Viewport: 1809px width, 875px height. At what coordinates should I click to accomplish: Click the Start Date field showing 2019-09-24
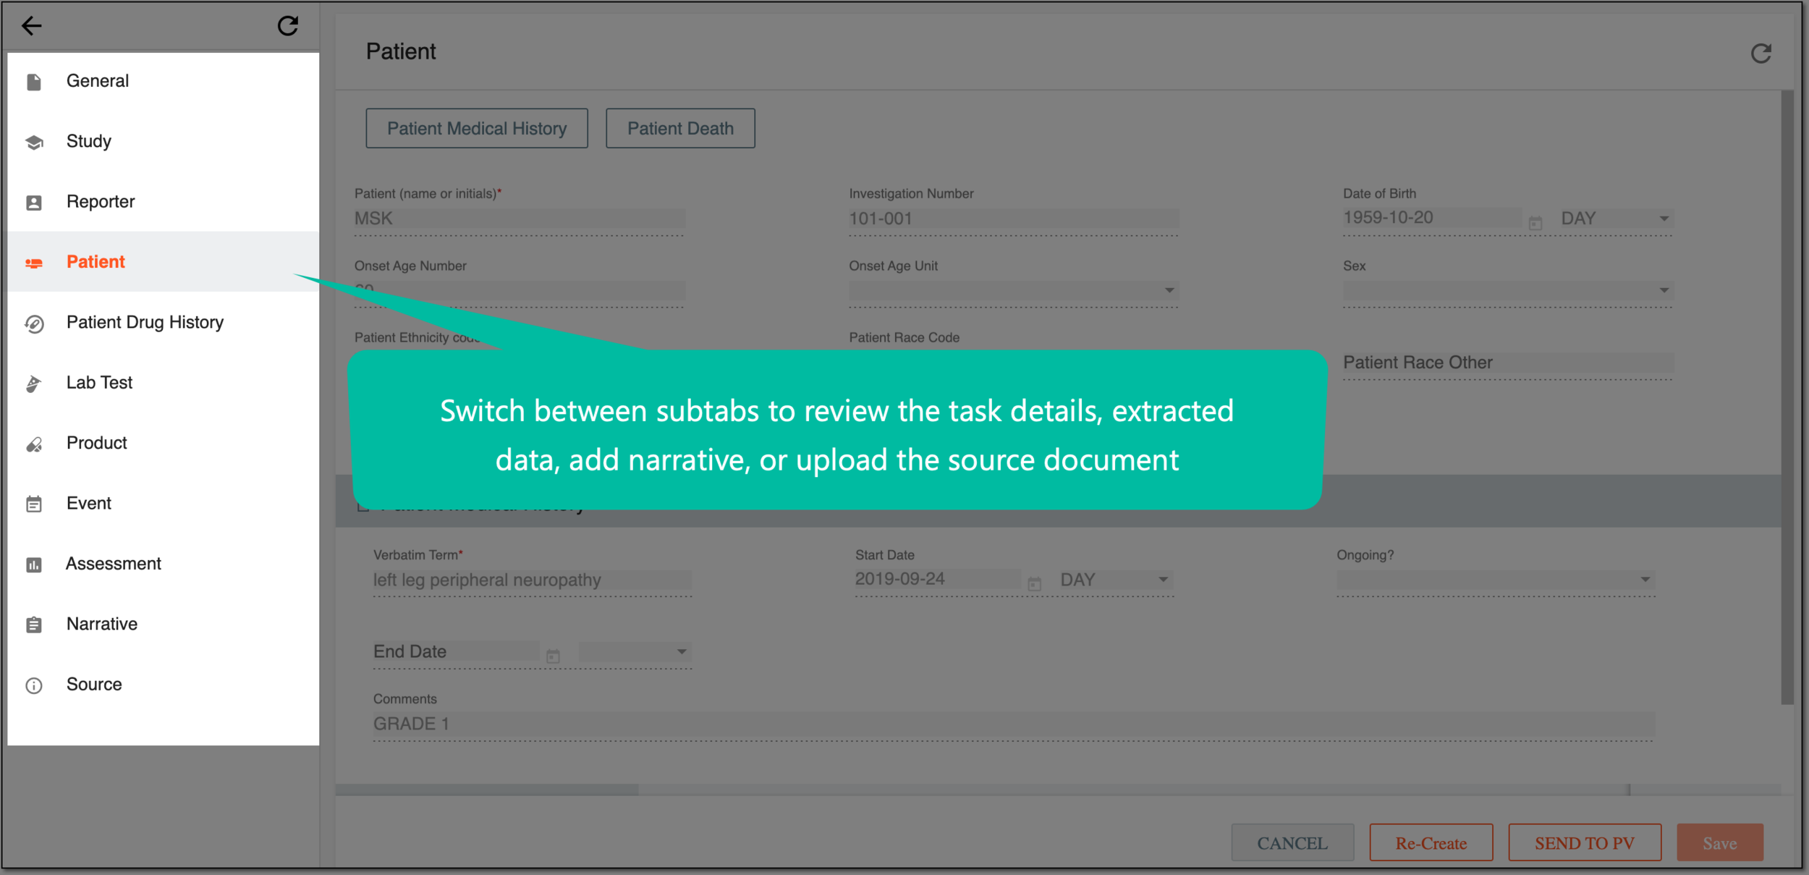[938, 579]
